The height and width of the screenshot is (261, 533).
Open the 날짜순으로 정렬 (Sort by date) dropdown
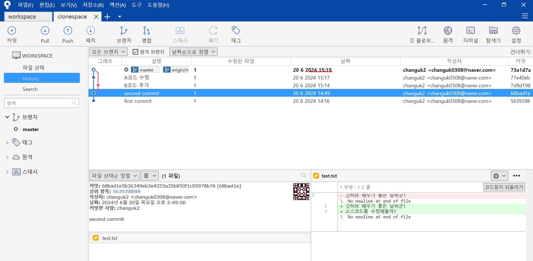click(x=193, y=52)
